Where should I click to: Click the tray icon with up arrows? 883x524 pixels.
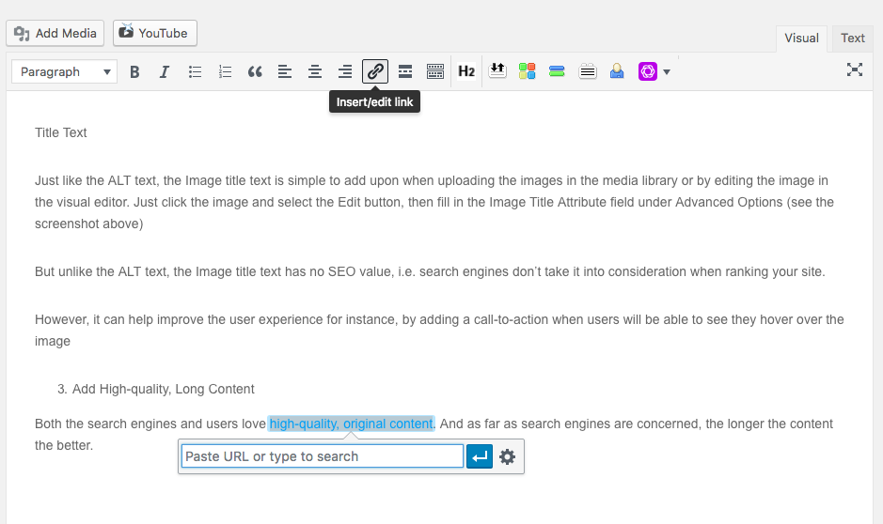point(497,70)
